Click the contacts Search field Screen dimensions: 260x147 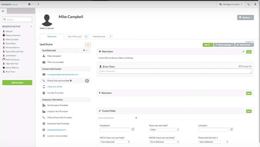click(17, 19)
